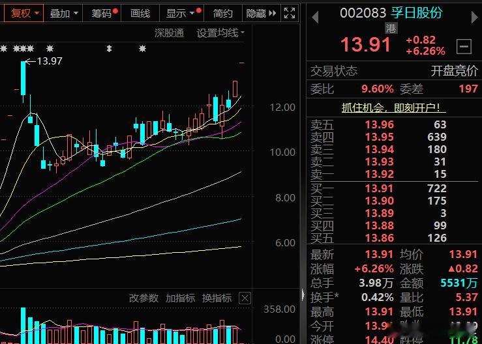Go to previous stock with left arrow
The image size is (482, 344).
point(315,17)
